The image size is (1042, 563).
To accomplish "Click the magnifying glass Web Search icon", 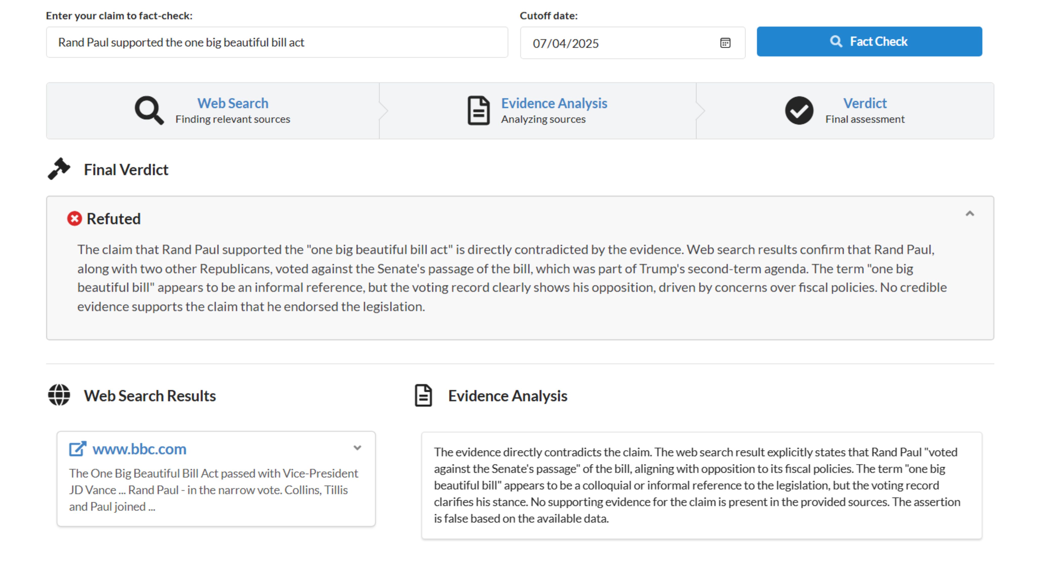I will tap(149, 110).
